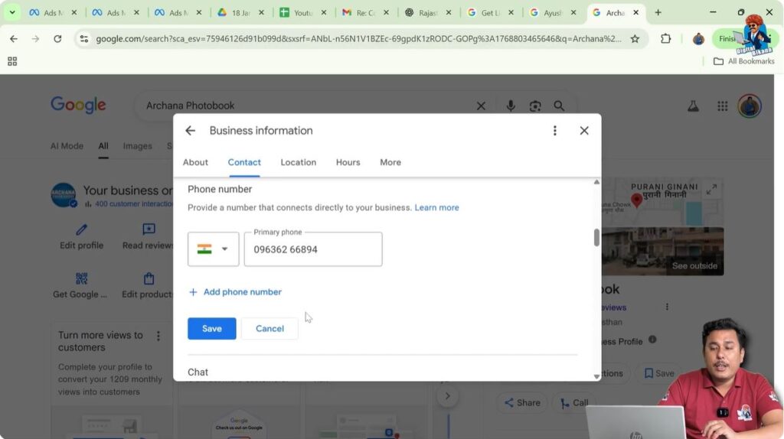Call the business
The image size is (784, 439).
tap(574, 402)
